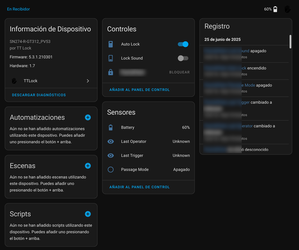Click Descargar Diagnósticos
Viewport: 299px width, 250px height.
coord(39,95)
